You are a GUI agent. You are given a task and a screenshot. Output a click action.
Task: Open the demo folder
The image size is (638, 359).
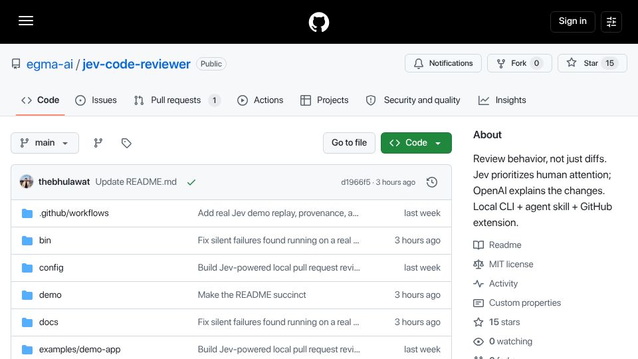pyautogui.click(x=51, y=295)
